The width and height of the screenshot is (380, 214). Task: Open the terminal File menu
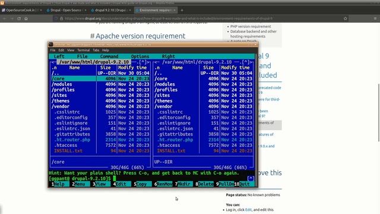tap(53, 50)
